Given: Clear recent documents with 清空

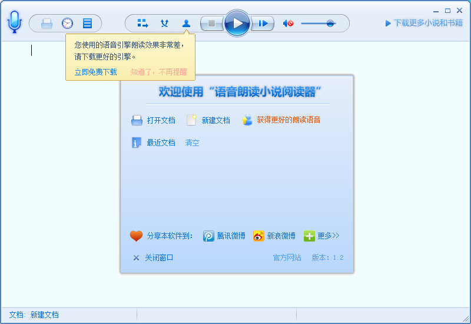Looking at the screenshot, I should point(192,143).
